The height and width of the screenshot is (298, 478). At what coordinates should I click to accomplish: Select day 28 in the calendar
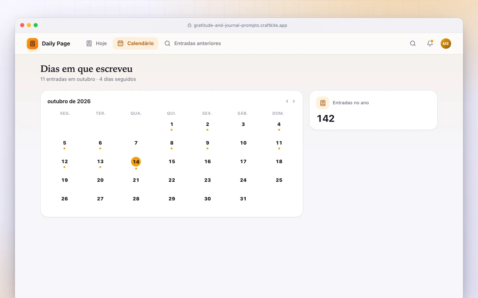(136, 199)
